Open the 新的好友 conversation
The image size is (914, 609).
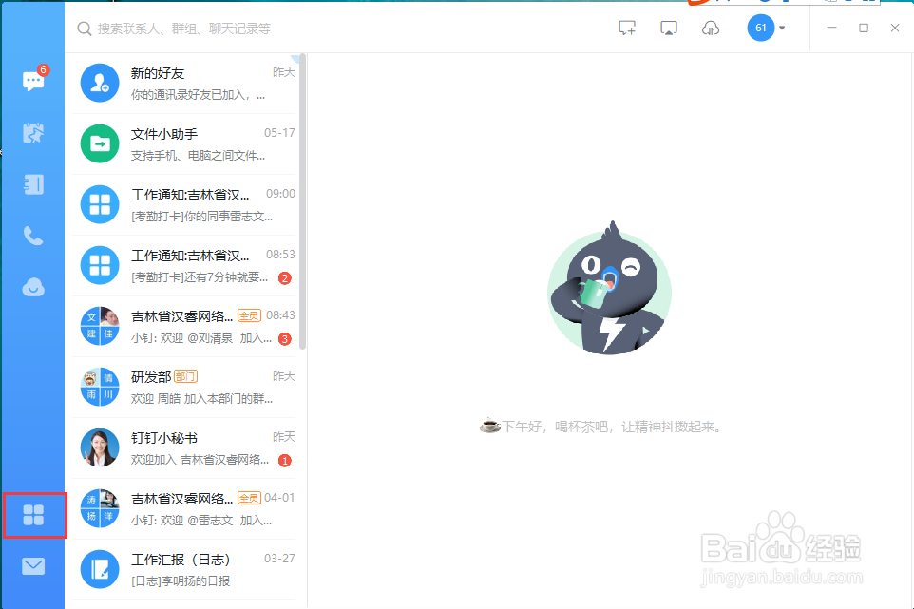(x=184, y=83)
